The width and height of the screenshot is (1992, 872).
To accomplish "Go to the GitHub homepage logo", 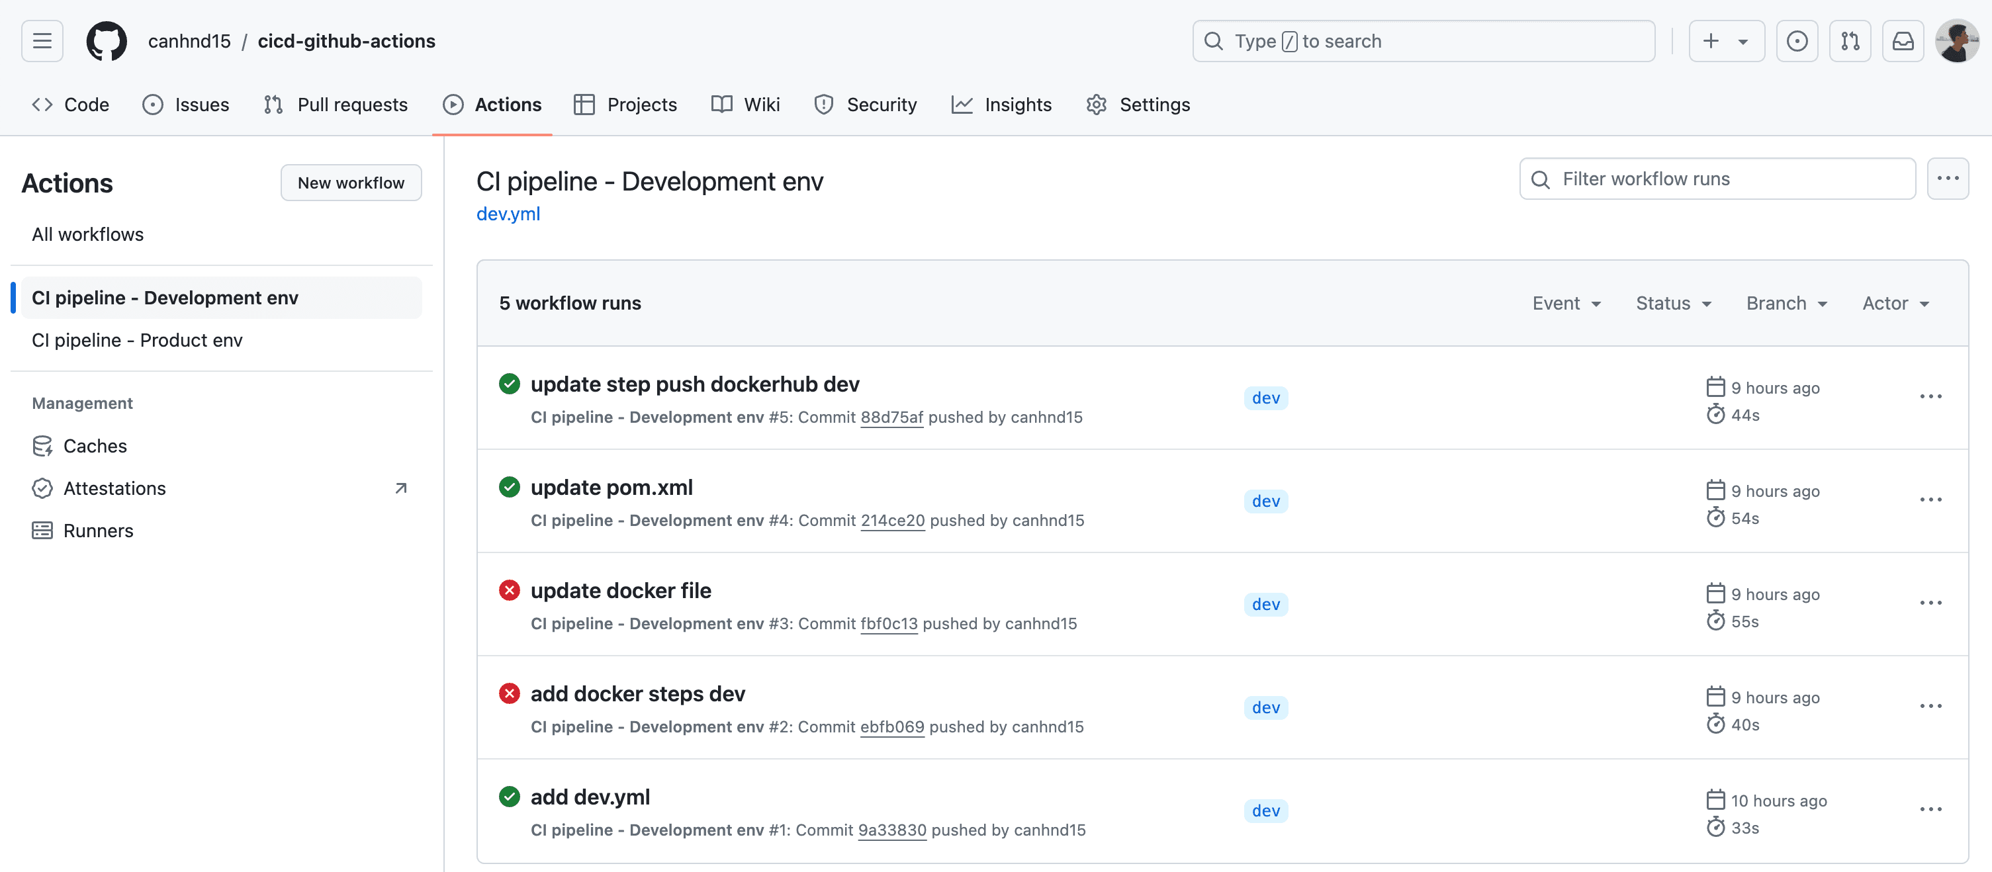I will pos(107,41).
